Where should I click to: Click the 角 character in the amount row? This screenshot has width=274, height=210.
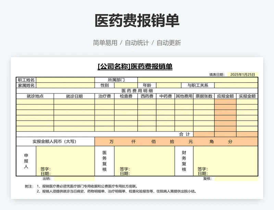tap(211, 141)
